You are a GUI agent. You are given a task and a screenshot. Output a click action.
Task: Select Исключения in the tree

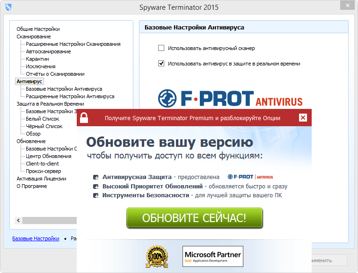tap(41, 66)
